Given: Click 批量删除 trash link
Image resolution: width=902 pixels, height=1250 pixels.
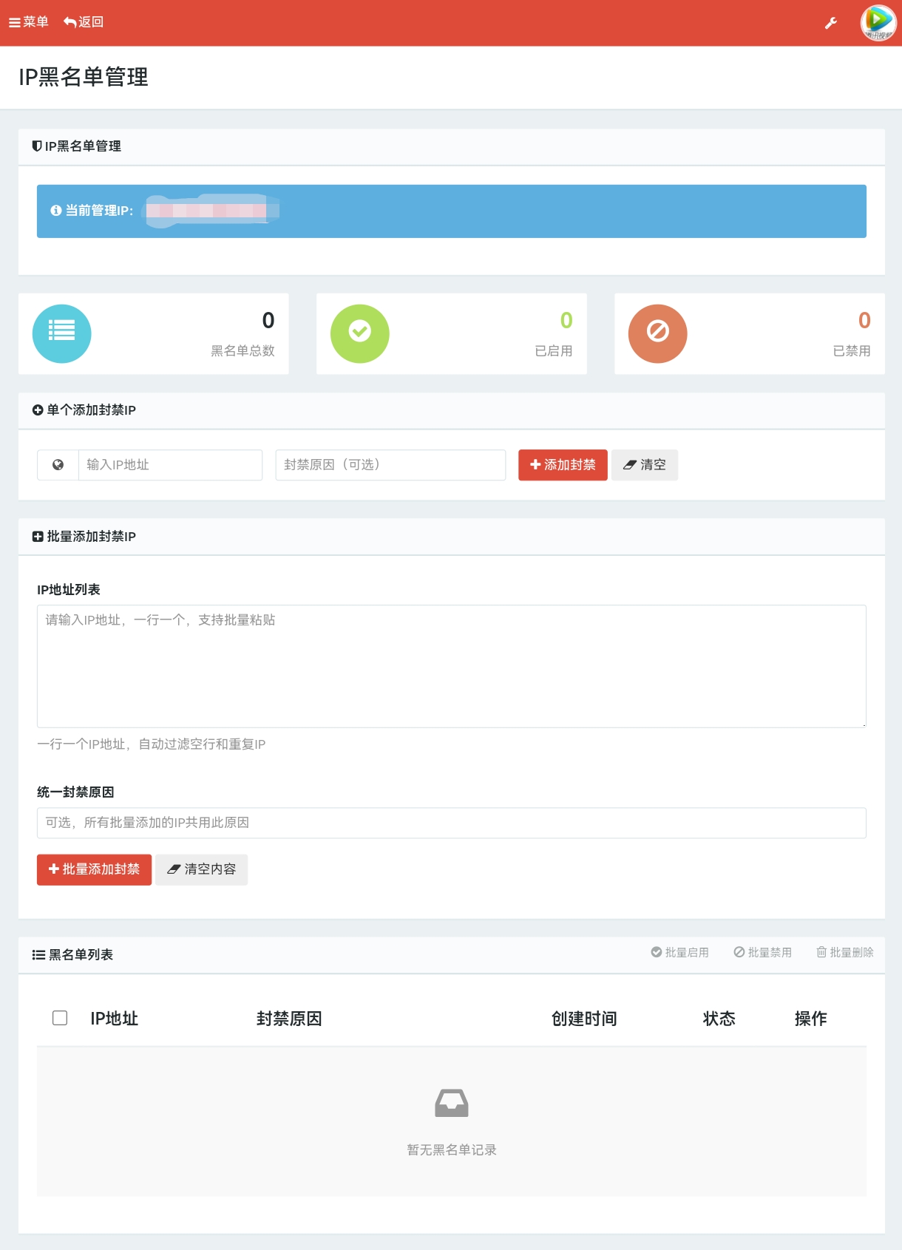Looking at the screenshot, I should [845, 952].
